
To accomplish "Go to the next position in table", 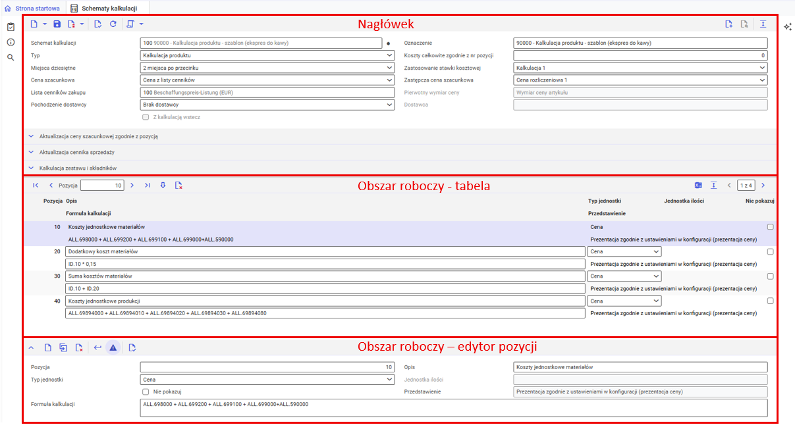I will (132, 186).
